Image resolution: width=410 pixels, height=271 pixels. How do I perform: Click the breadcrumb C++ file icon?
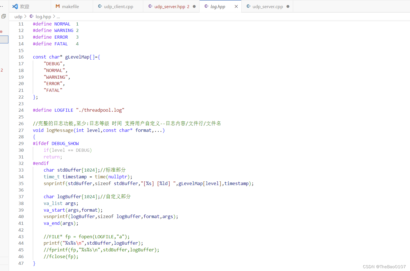(x=32, y=17)
